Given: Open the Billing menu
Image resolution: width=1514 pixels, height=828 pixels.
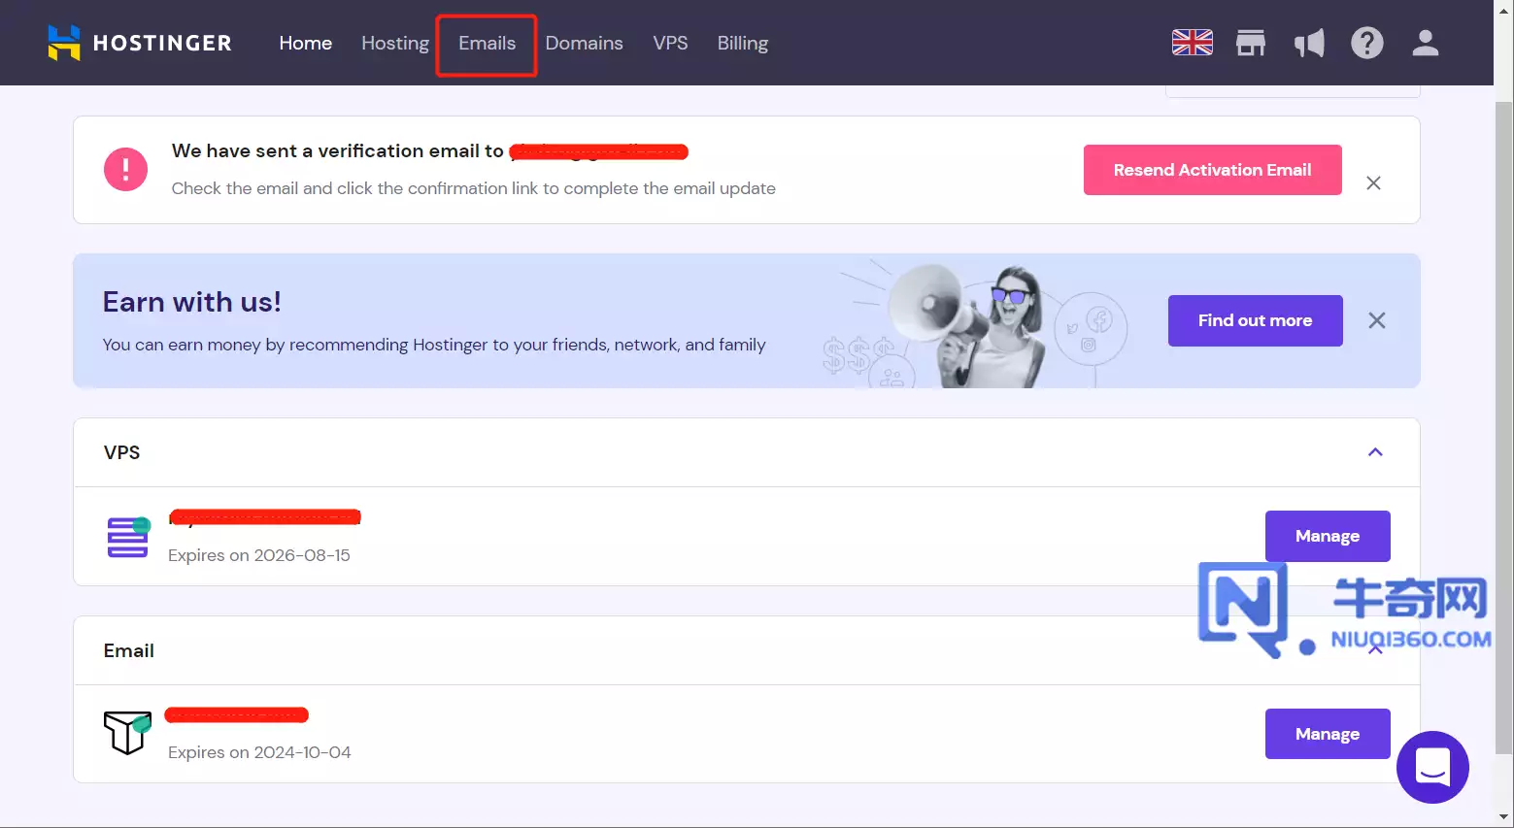Looking at the screenshot, I should 742,43.
